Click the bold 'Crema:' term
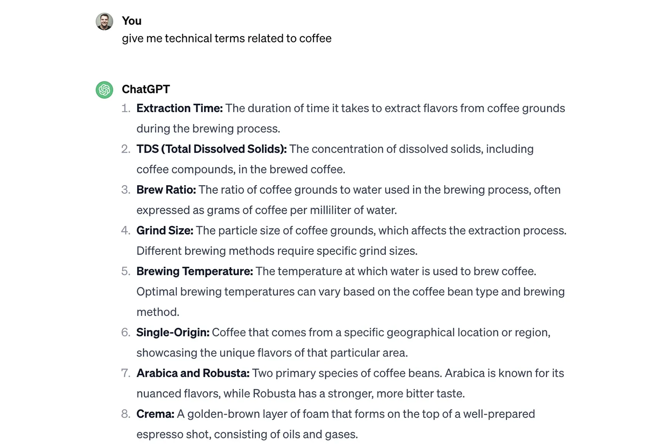Image resolution: width=666 pixels, height=444 pixels. (x=155, y=414)
